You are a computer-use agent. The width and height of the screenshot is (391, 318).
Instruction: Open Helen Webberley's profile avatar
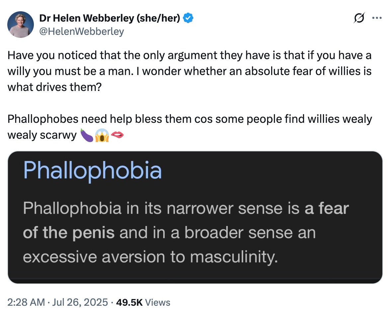pyautogui.click(x=20, y=25)
